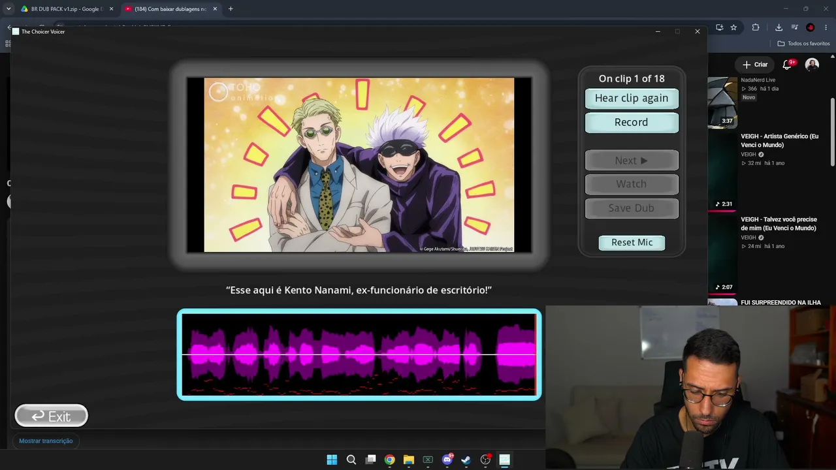
Task: Open the Todos os favoritos bookmarks folder
Action: tap(804, 44)
